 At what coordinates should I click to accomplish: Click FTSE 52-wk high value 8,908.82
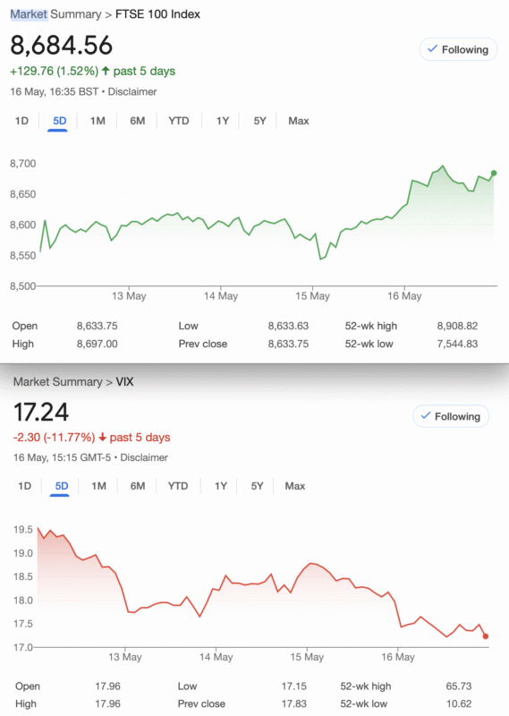pyautogui.click(x=457, y=326)
